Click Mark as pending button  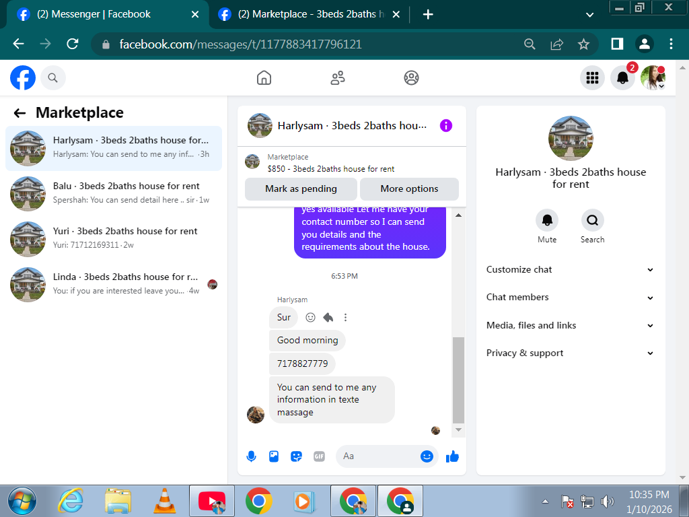coord(301,189)
